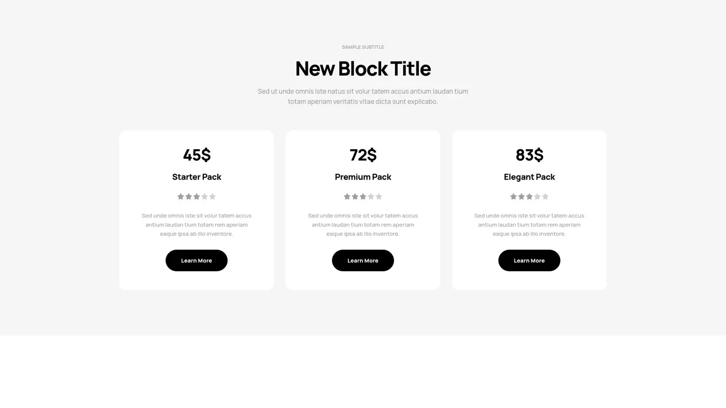The image size is (726, 408).
Task: Toggle the fourth star under Premium Pack
Action: (370, 196)
